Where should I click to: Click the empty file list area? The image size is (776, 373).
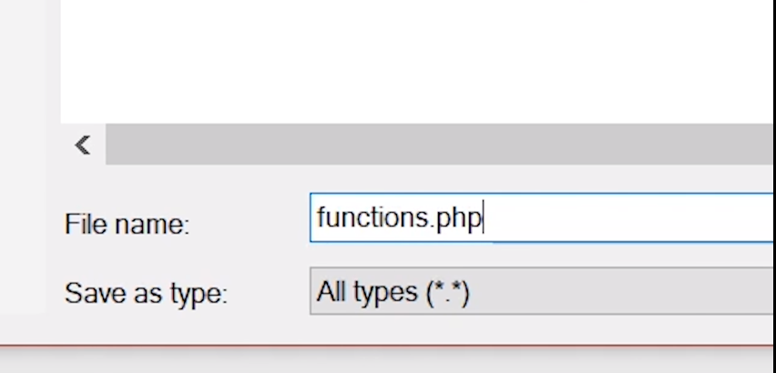(x=417, y=61)
